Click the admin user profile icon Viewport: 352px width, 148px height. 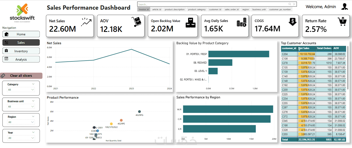point(344,7)
